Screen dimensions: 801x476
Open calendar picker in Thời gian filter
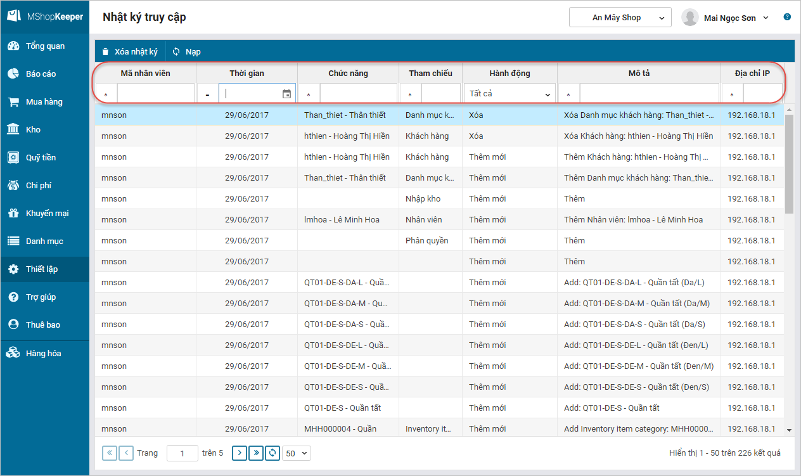[286, 94]
